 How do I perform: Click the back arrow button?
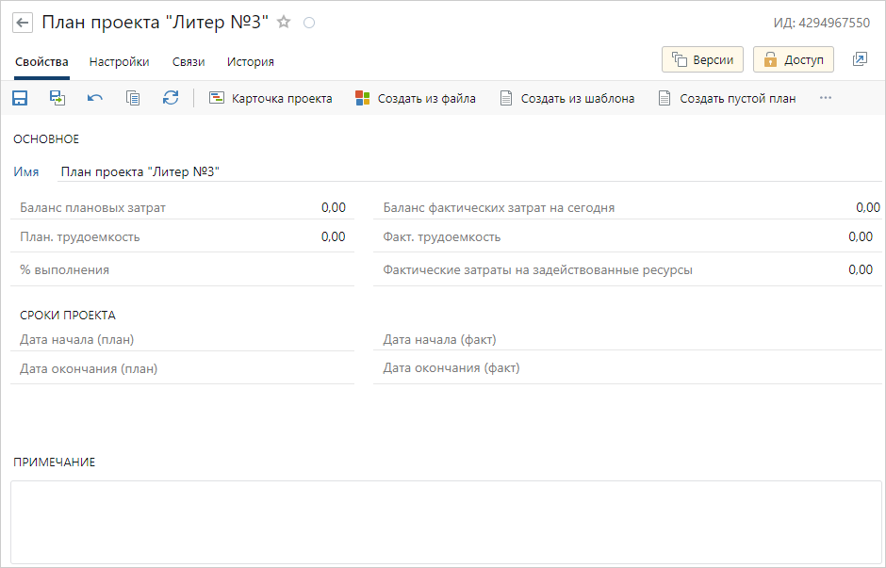[22, 23]
